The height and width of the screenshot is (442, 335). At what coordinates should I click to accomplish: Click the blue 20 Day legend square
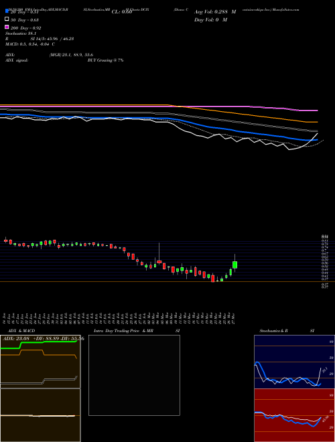click(7, 11)
